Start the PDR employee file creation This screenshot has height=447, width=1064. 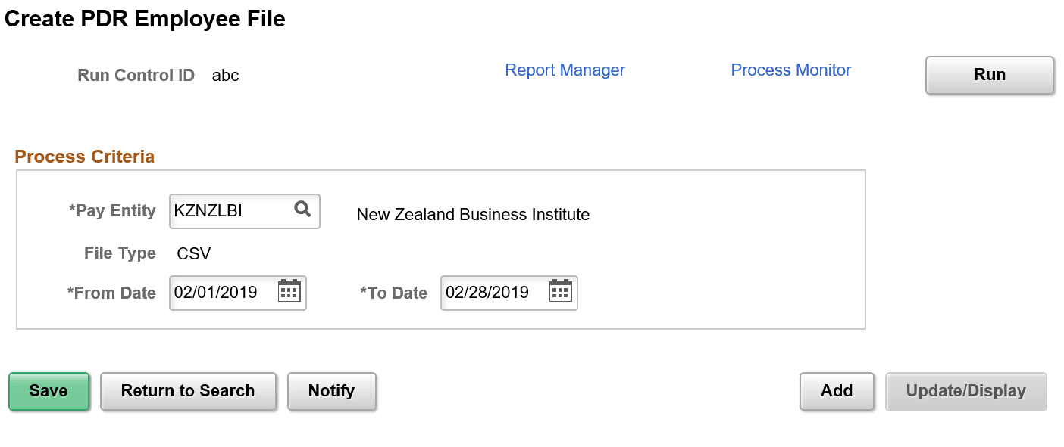pyautogui.click(x=989, y=75)
